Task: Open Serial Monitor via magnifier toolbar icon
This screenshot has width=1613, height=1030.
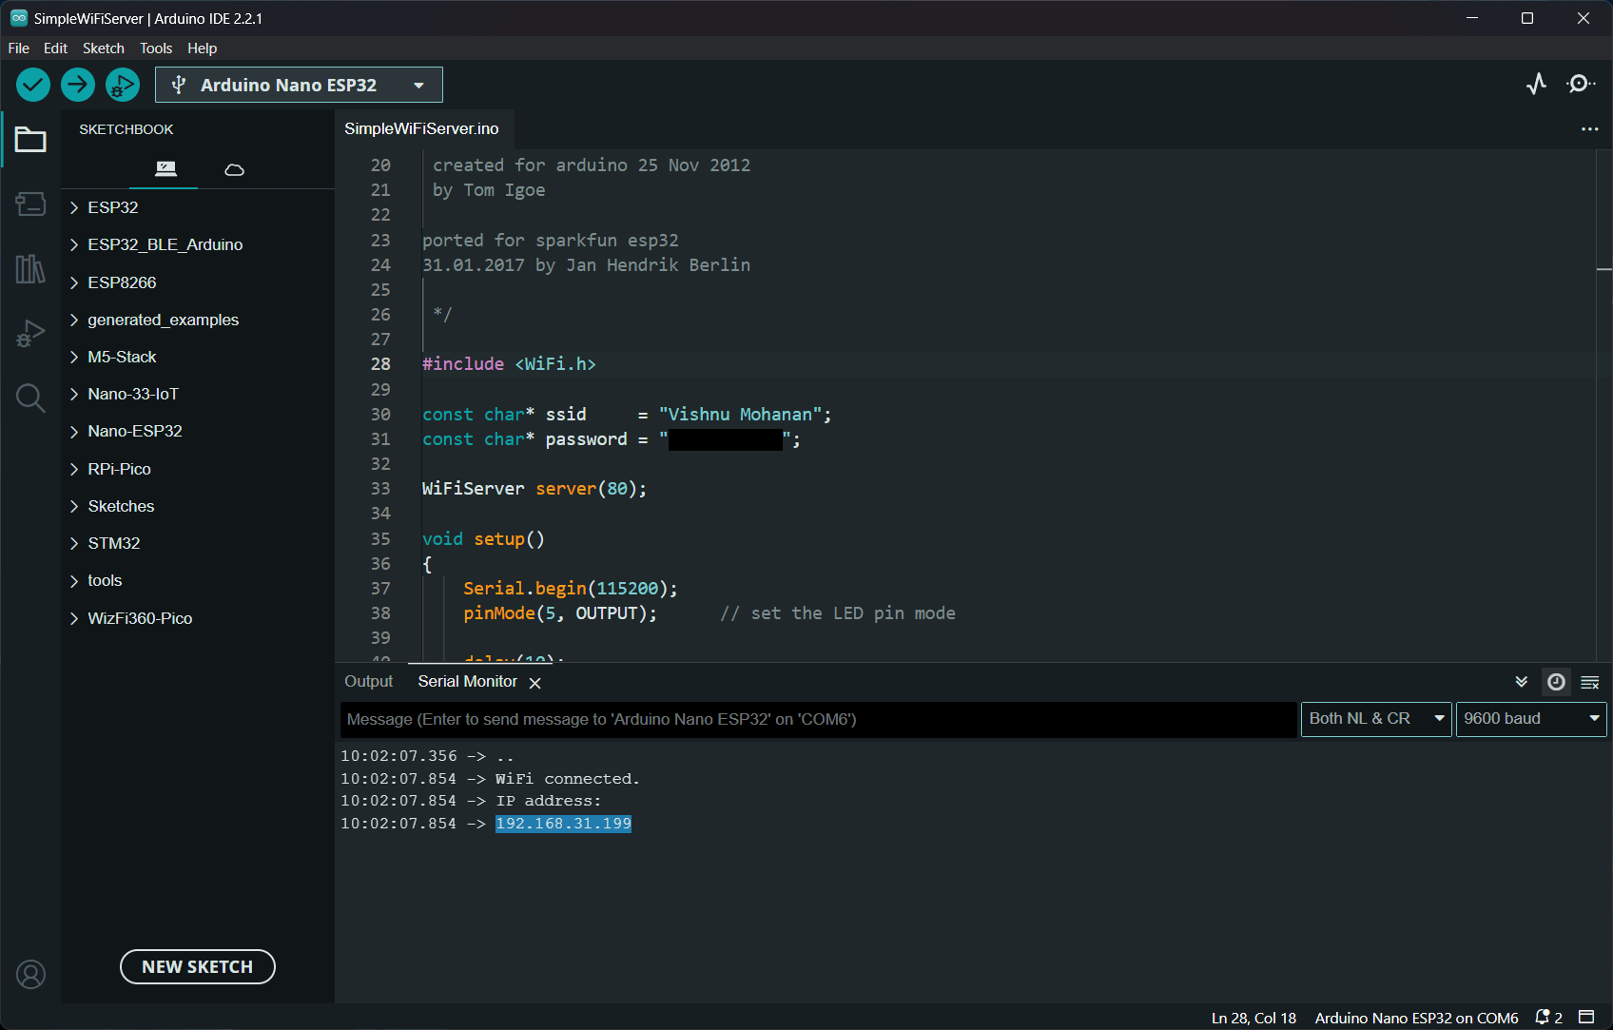Action: point(1581,84)
